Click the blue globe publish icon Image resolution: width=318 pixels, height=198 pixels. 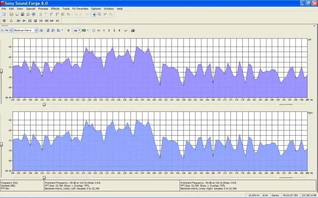click(x=34, y=14)
